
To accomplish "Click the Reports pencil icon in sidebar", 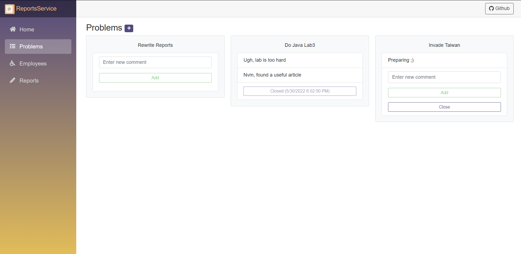I will pos(12,80).
